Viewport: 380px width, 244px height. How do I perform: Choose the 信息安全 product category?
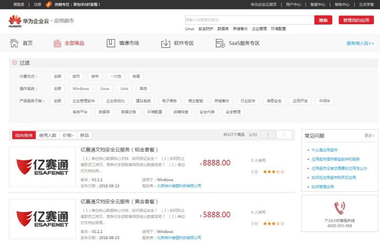coord(274,101)
